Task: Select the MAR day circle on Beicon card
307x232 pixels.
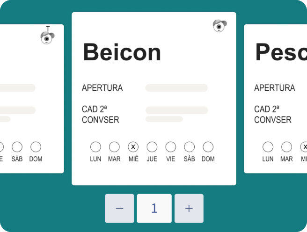Action: (x=114, y=147)
